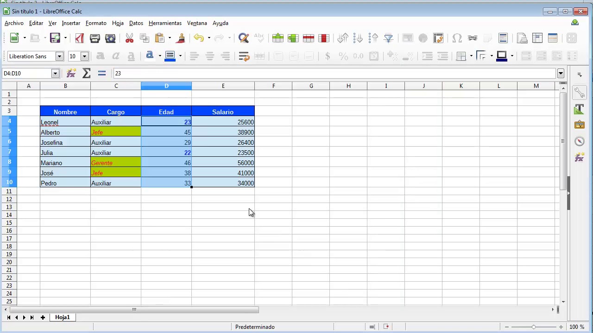Toggle Center Horizontally alignment
This screenshot has width=593, height=333.
[x=210, y=56]
